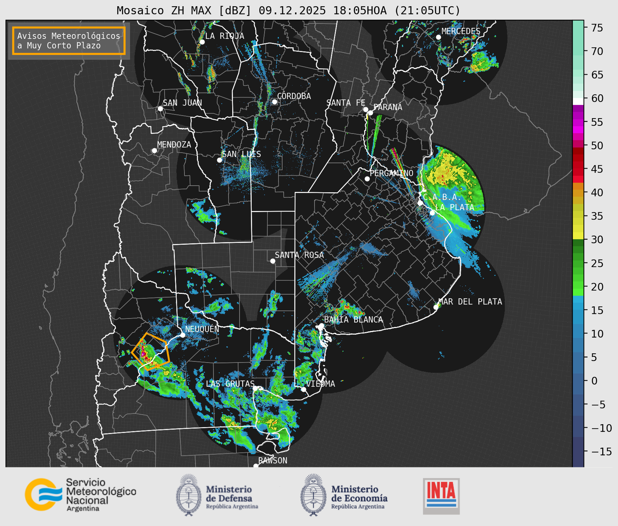618x526 pixels.
Task: Click the 'BAHÍA BLANCA' map label
Action: (354, 320)
